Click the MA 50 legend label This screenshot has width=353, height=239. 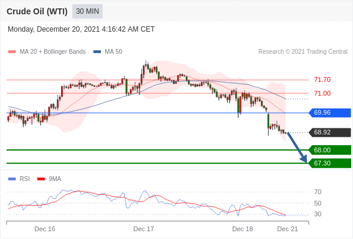pos(114,52)
